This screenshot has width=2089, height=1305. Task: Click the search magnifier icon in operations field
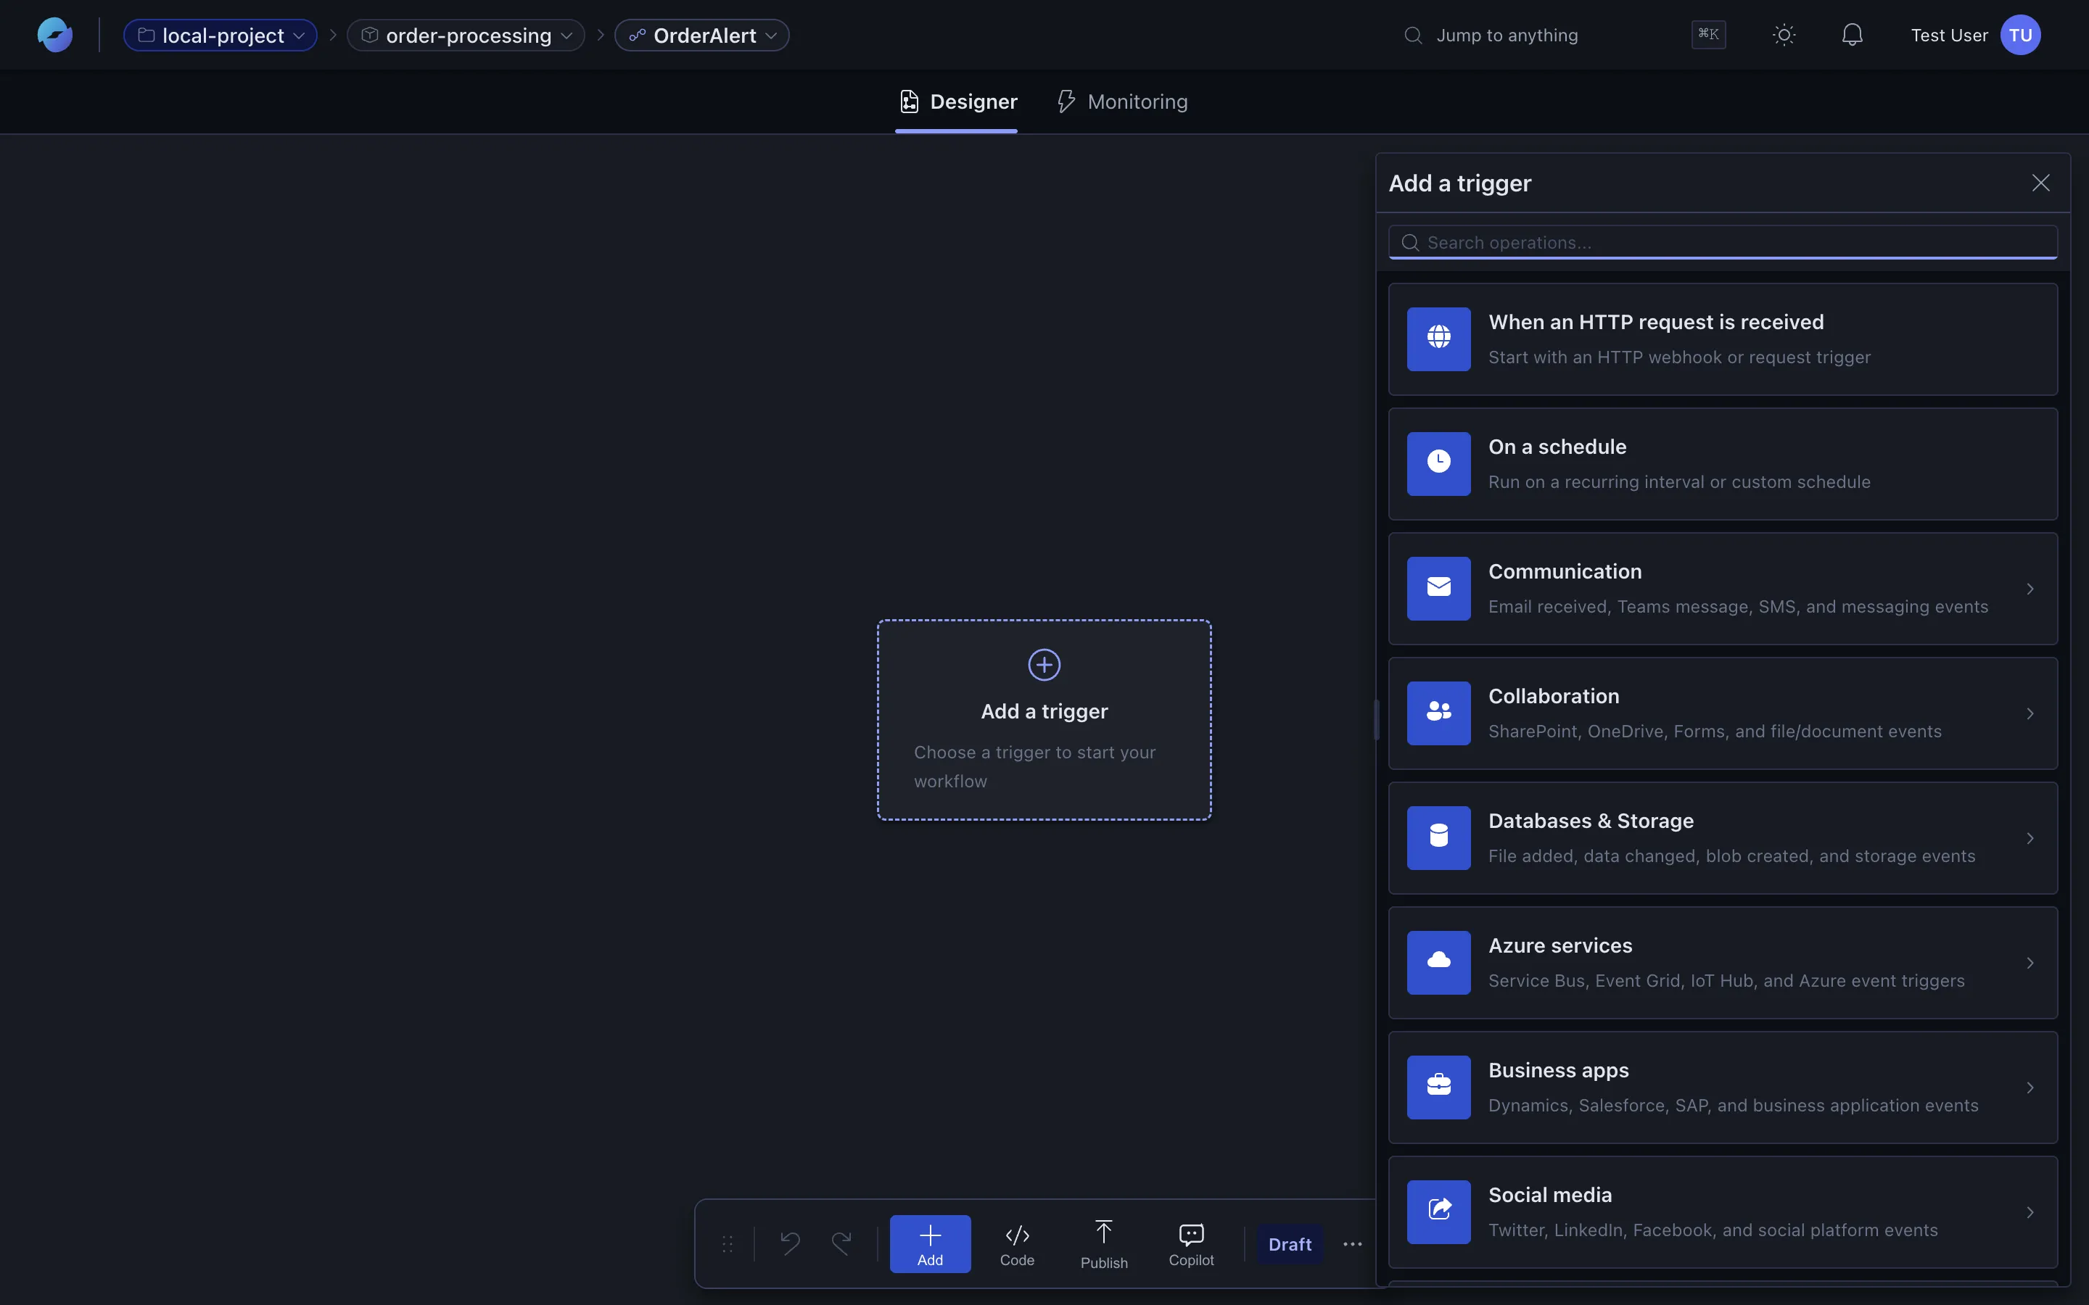[x=1409, y=243]
